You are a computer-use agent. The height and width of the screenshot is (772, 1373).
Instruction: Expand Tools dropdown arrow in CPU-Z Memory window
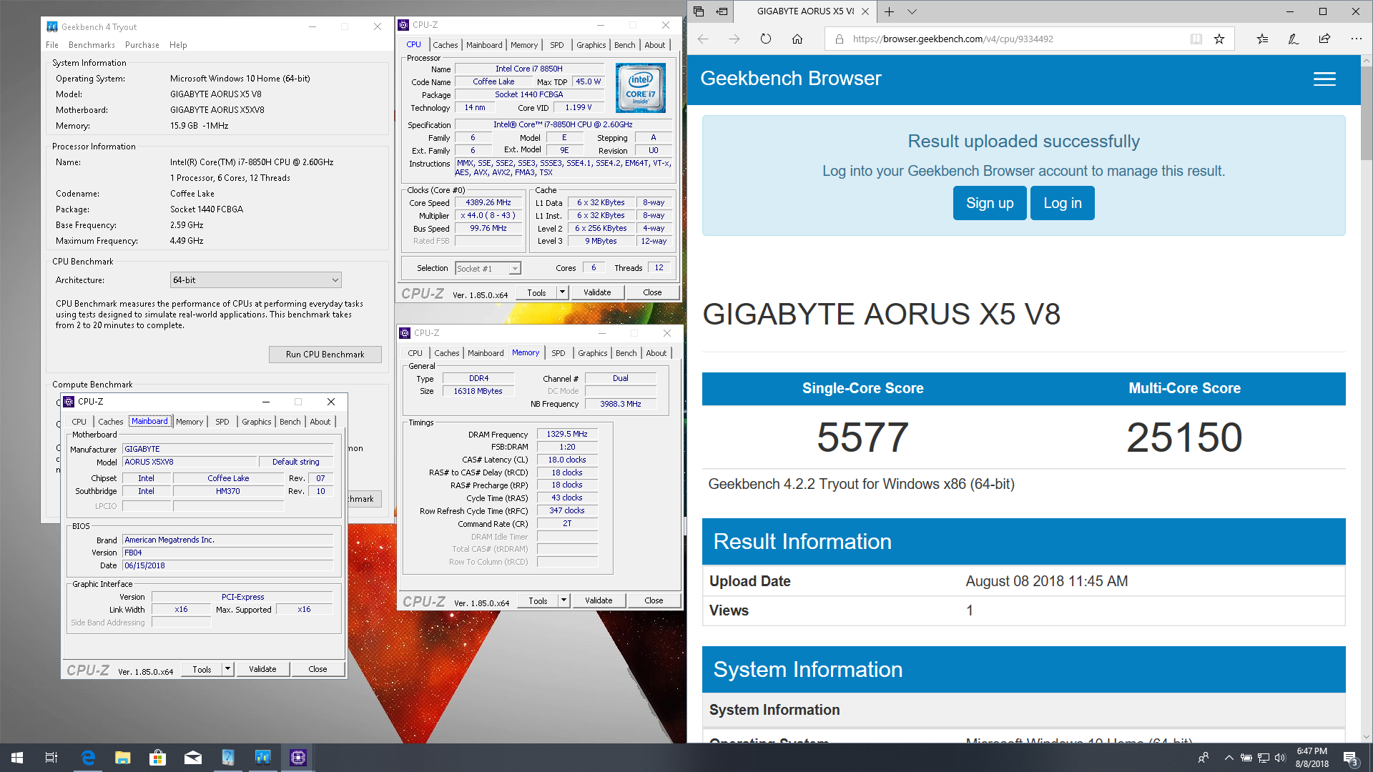564,600
